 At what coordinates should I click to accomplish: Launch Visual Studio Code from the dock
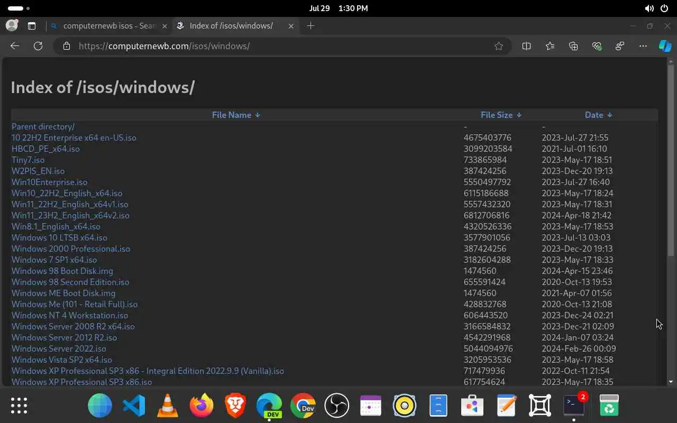tap(134, 406)
